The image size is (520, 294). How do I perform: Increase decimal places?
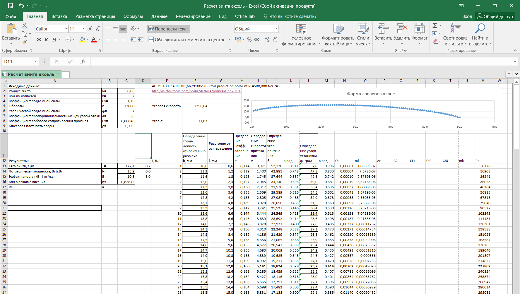(267, 40)
